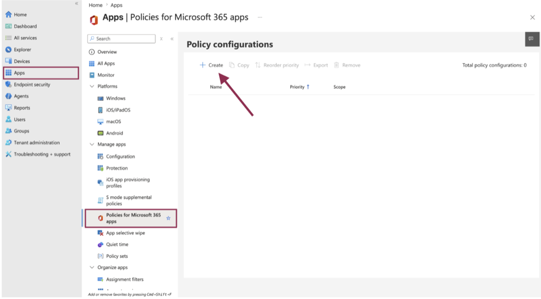Open the Groups icon in the sidebar

(8, 131)
